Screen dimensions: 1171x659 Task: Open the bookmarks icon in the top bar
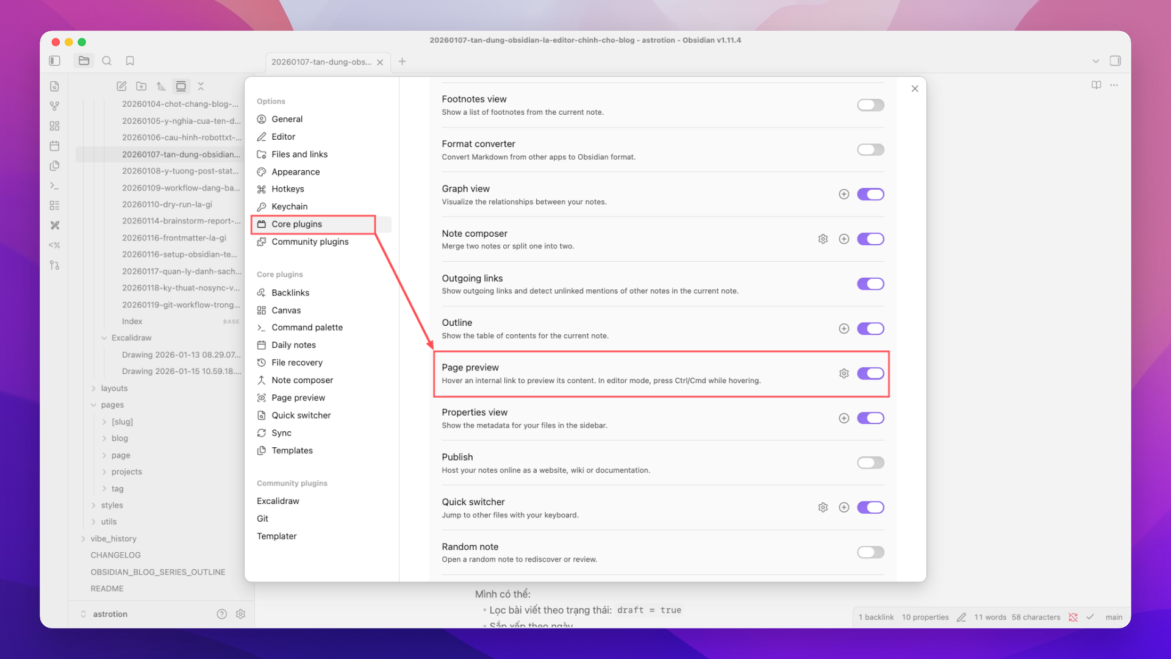(130, 61)
